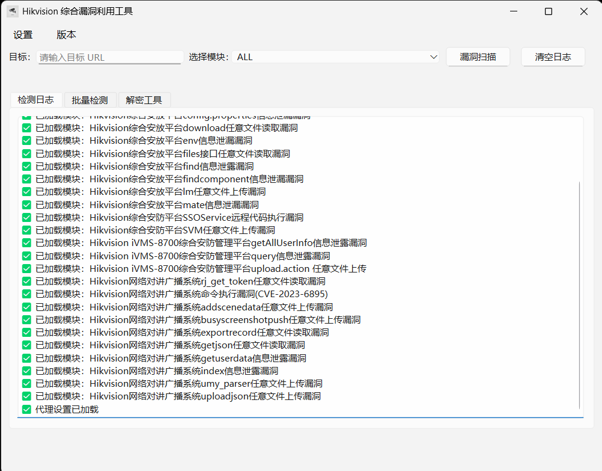Open the 设置 menu
This screenshot has width=602, height=471.
tap(23, 35)
